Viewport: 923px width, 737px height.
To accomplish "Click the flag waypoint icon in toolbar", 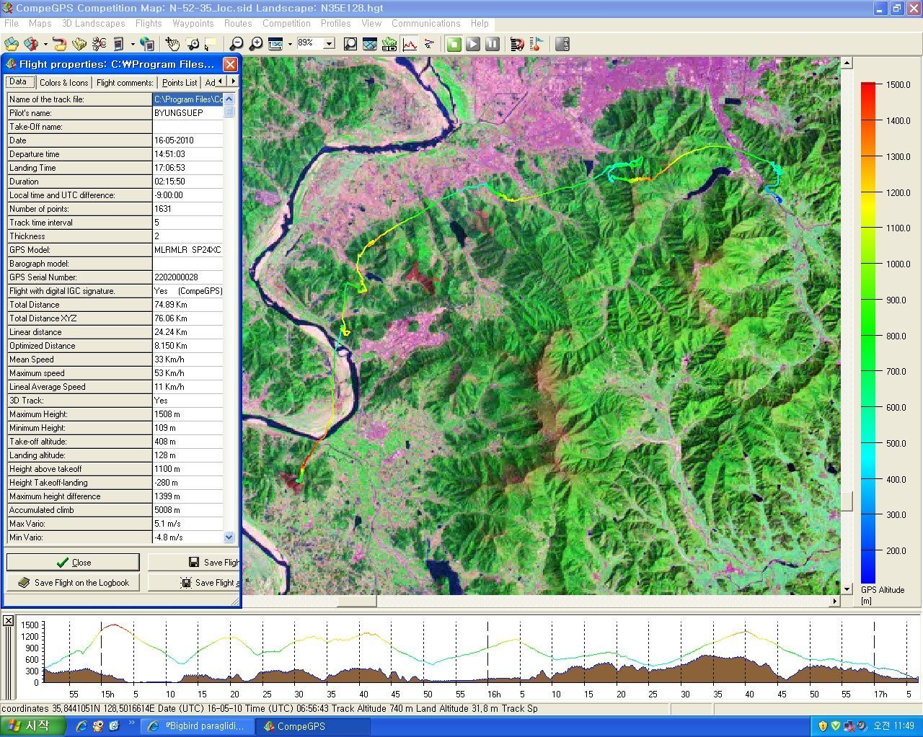I will click(536, 44).
